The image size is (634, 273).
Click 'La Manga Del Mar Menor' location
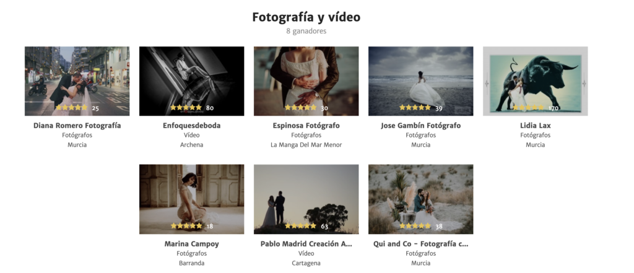pyautogui.click(x=306, y=145)
